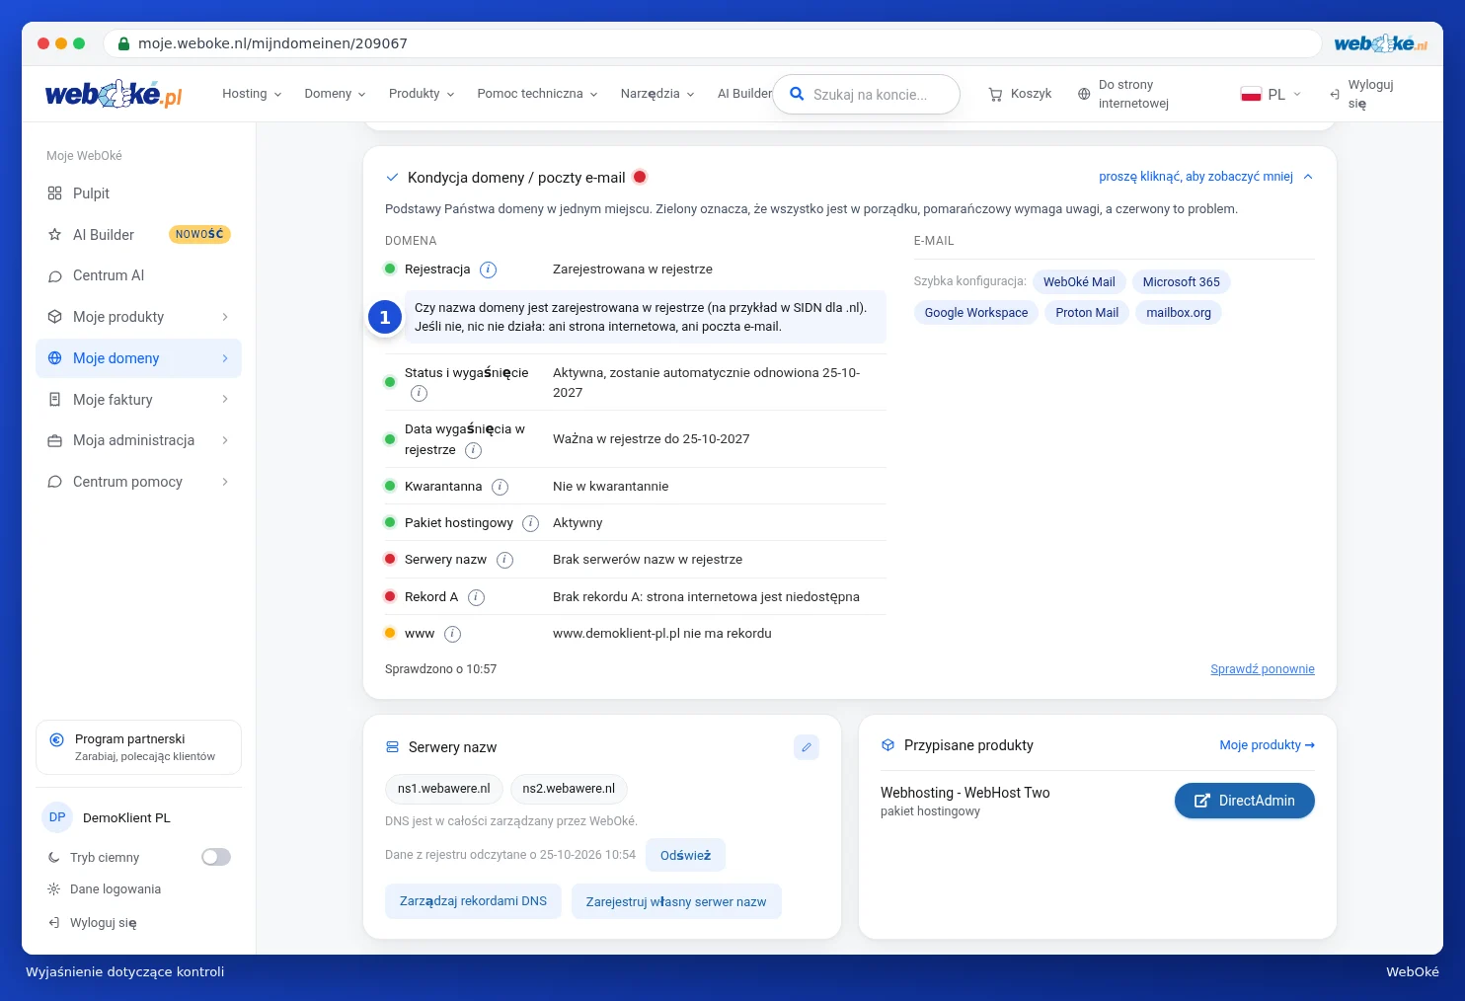1465x1001 pixels.
Task: Open the PL language selector
Action: (1272, 95)
